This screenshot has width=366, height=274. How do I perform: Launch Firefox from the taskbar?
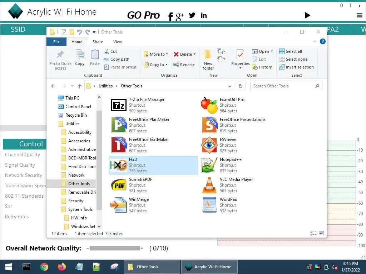(62, 267)
